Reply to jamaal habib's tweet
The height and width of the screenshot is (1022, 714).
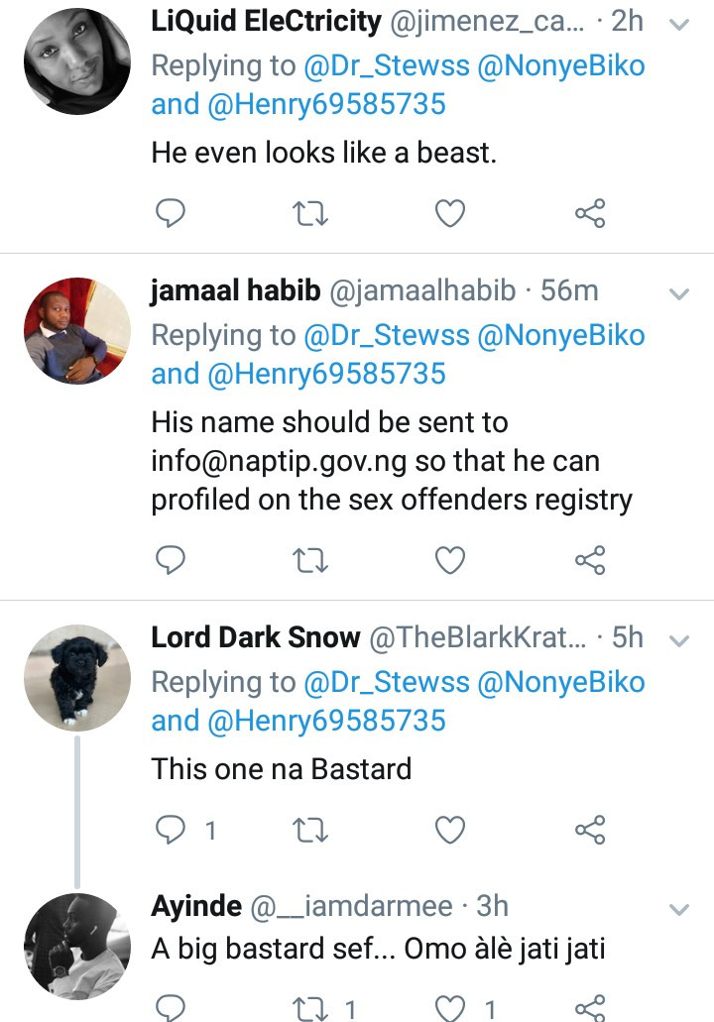pos(172,561)
